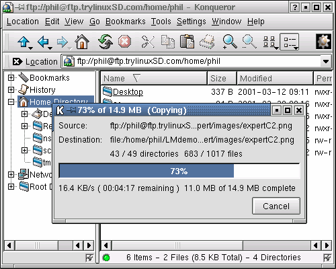The image size is (336, 269).
Task: Click the Up directory arrow icon
Action: coord(24,42)
